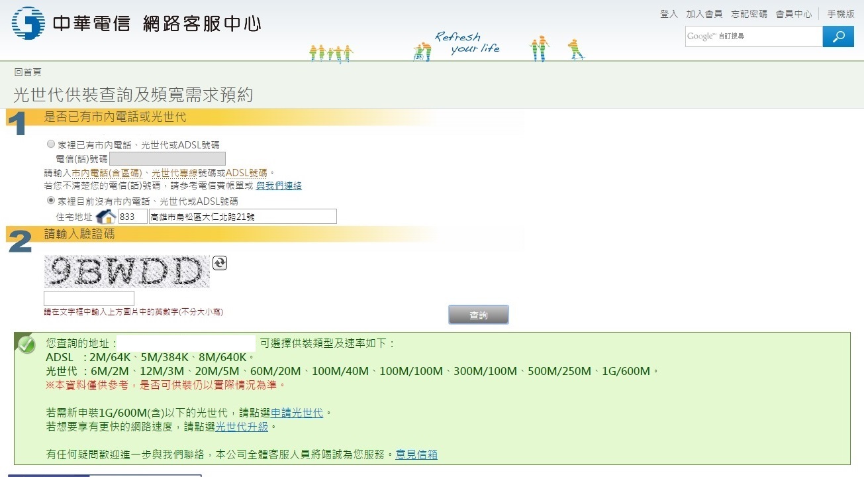
Task: Click the search magnifier button
Action: 838,36
